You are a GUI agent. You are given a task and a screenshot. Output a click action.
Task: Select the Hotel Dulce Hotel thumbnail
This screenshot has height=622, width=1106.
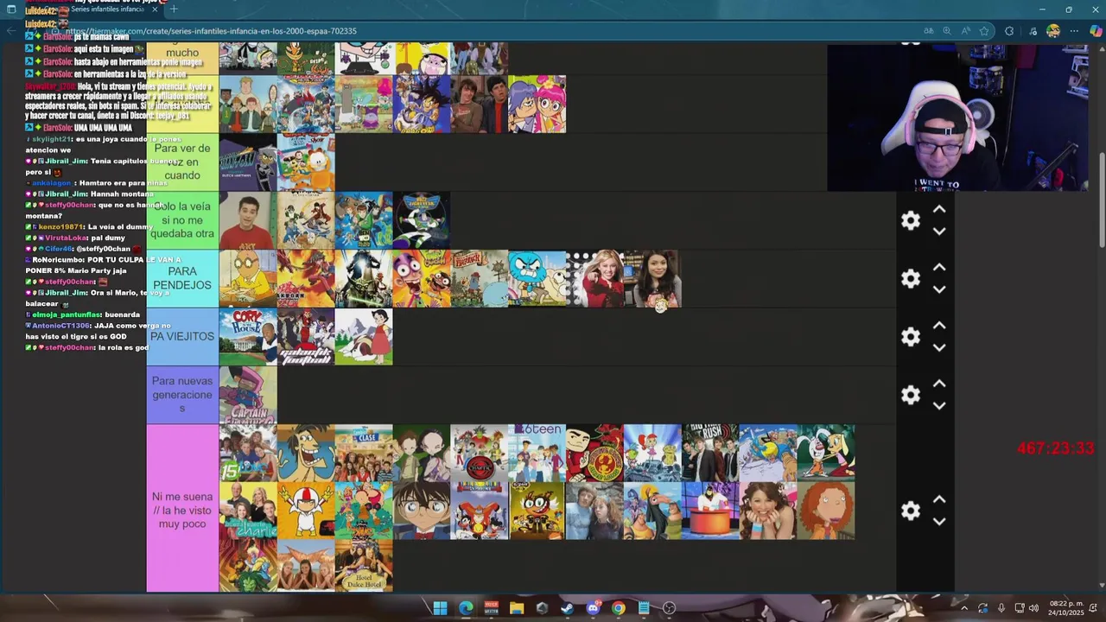pos(364,566)
